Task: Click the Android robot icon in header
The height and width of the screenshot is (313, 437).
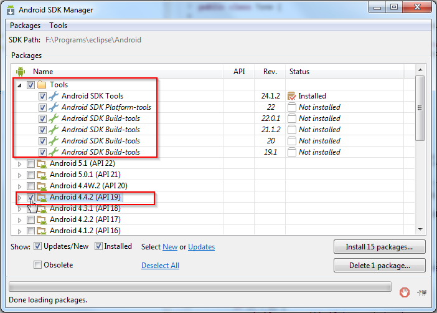Action: (x=21, y=72)
